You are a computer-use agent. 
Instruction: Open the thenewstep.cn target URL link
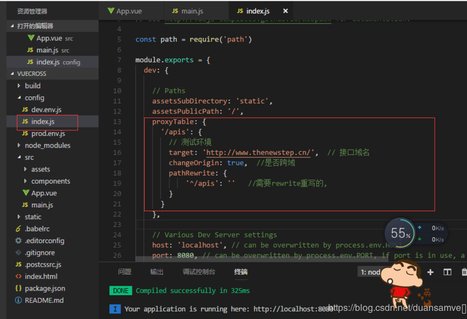(258, 153)
